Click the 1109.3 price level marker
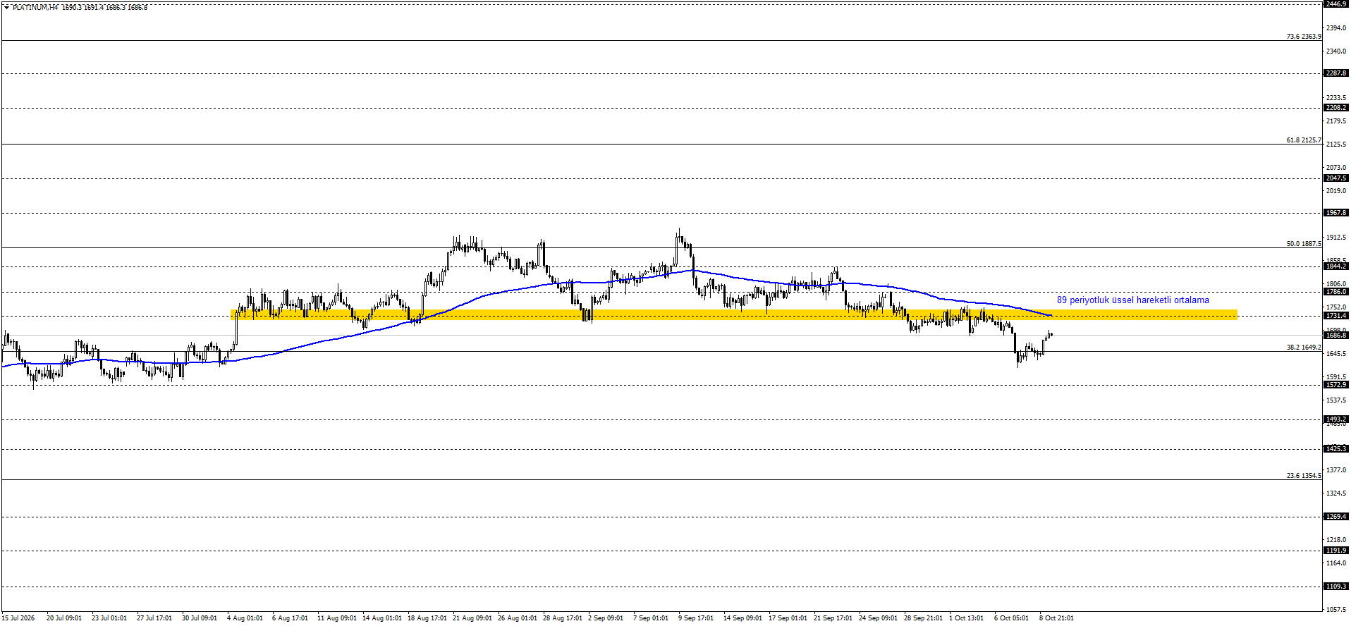The image size is (1351, 626). (x=1336, y=587)
